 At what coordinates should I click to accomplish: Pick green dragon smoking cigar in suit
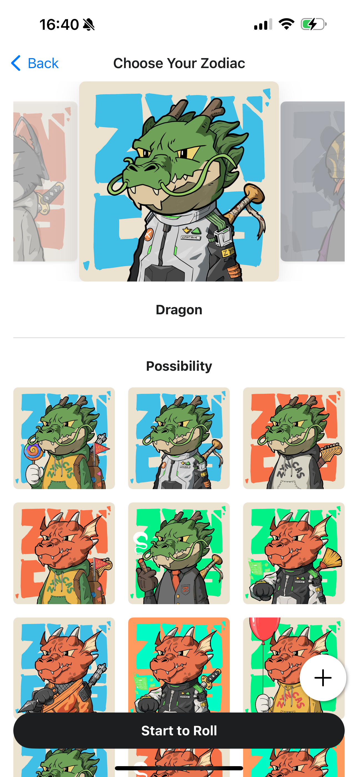pos(179,553)
